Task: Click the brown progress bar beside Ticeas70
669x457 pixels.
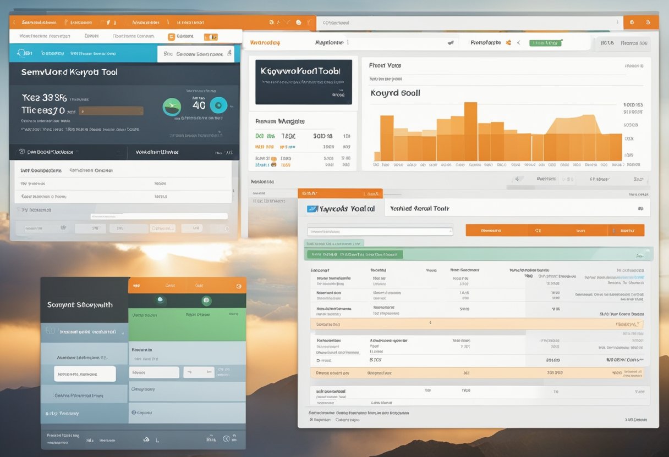Action: point(111,110)
